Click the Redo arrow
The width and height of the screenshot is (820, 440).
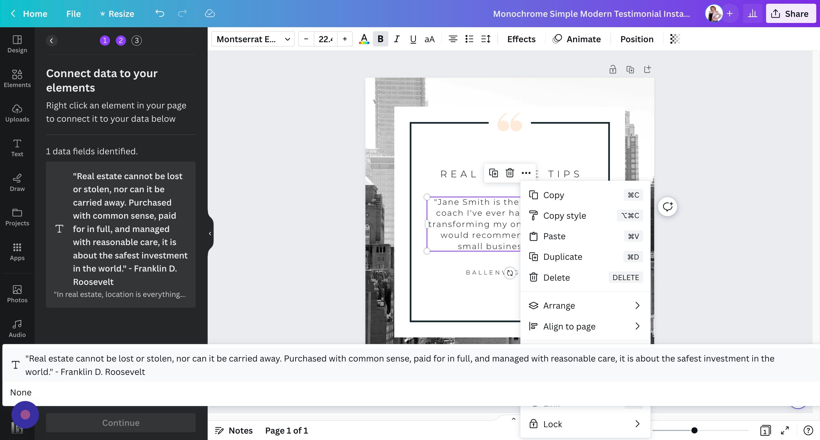click(x=182, y=13)
